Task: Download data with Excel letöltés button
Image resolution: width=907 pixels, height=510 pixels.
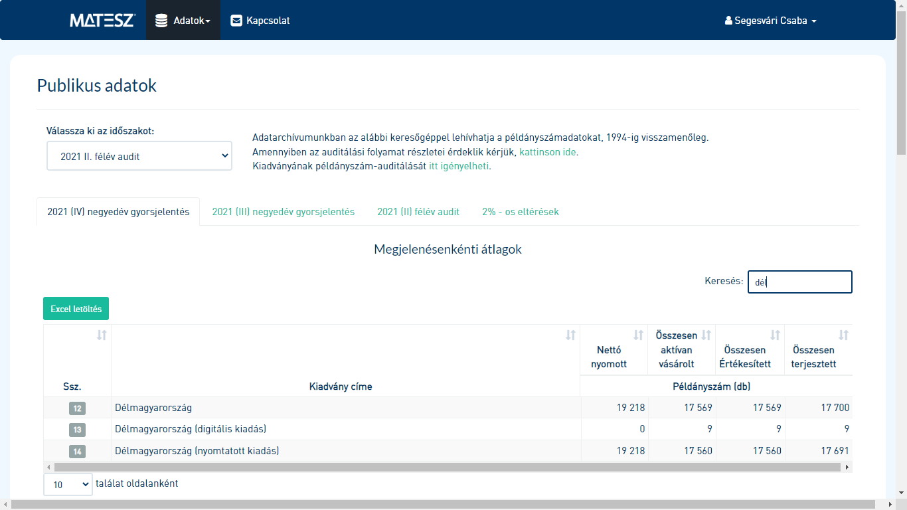Action: point(76,309)
